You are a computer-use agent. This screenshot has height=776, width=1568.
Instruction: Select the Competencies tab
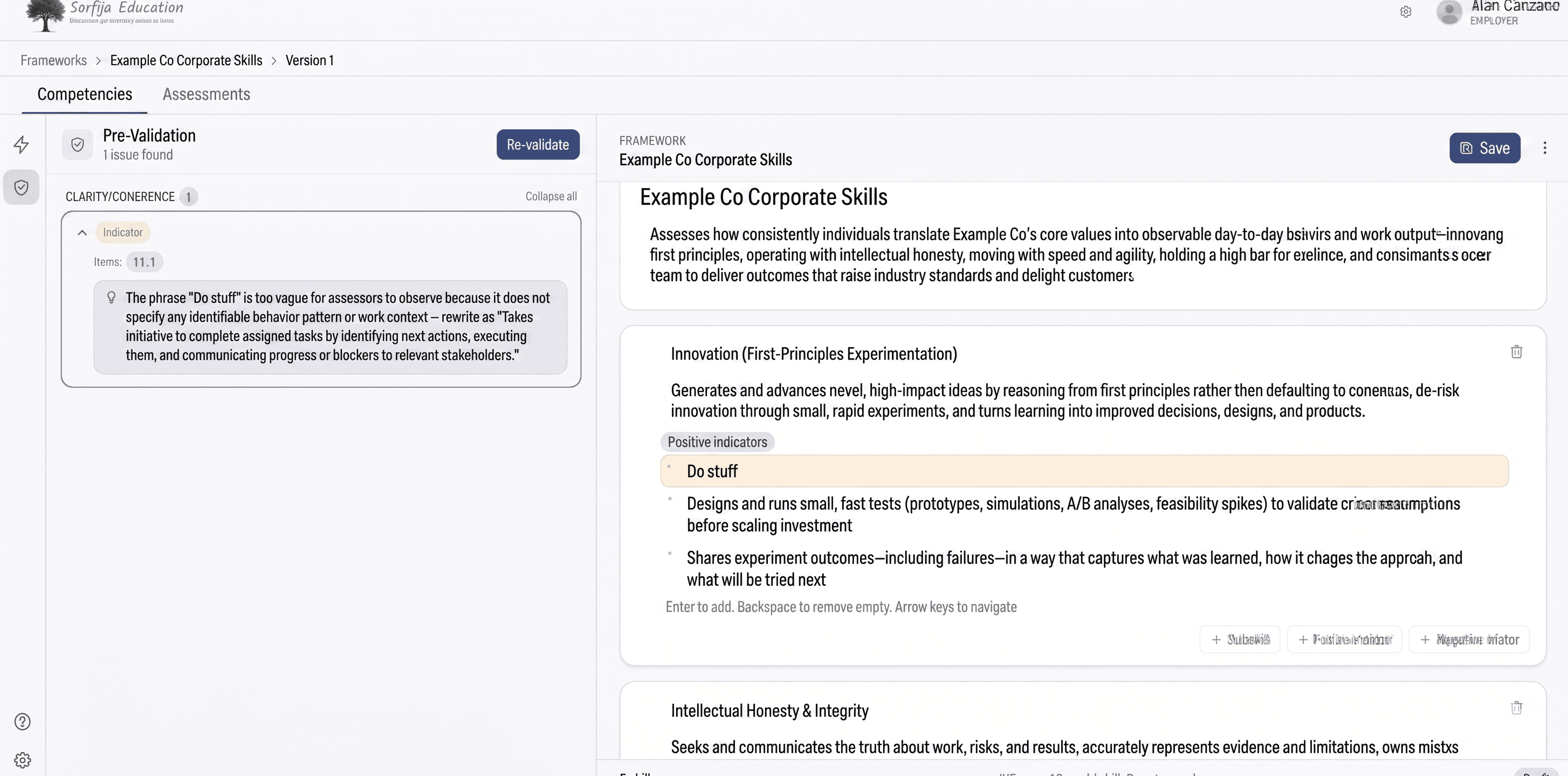[x=85, y=94]
